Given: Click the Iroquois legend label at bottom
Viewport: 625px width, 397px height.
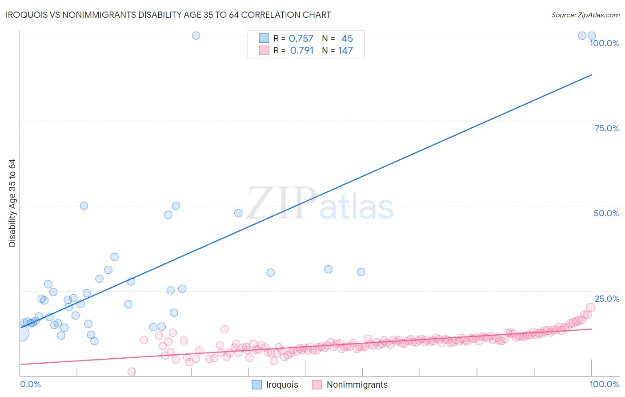Looking at the screenshot, I should (282, 385).
